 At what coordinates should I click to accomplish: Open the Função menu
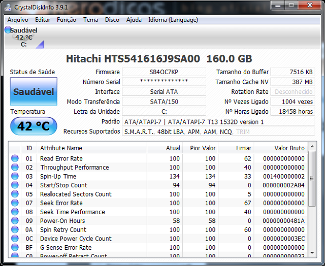point(67,20)
